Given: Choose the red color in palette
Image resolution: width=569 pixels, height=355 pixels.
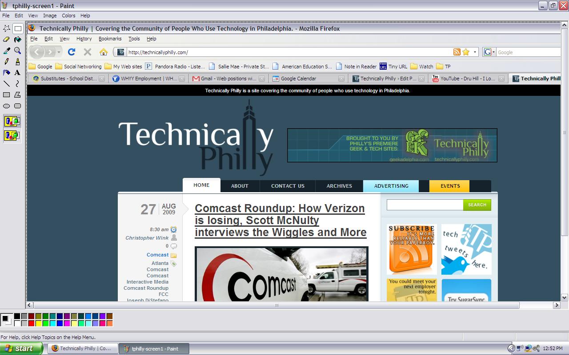Looking at the screenshot, I should click(31, 323).
